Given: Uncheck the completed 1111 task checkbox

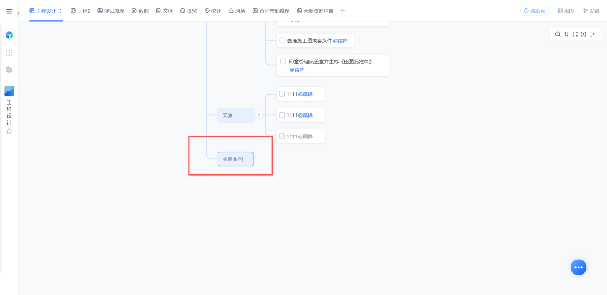Looking at the screenshot, I should (x=282, y=136).
